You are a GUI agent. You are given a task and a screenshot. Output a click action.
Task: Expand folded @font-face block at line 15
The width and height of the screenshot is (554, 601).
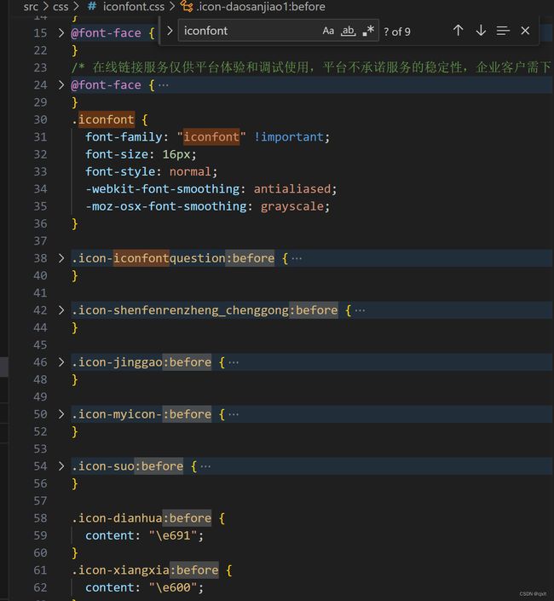[x=61, y=33]
